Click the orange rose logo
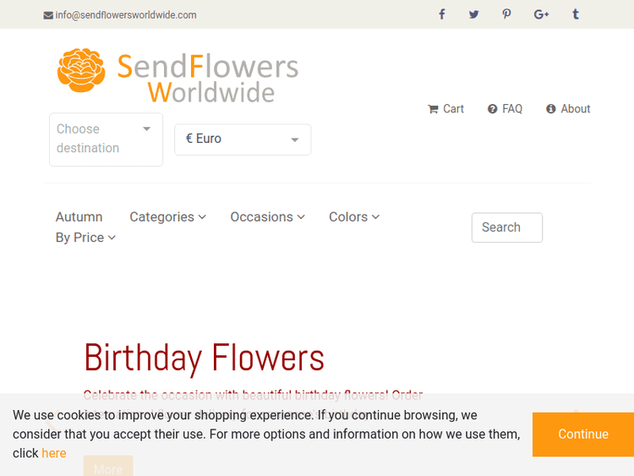 (x=81, y=70)
